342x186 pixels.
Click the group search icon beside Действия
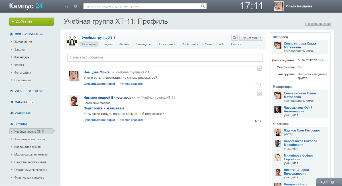(234, 38)
